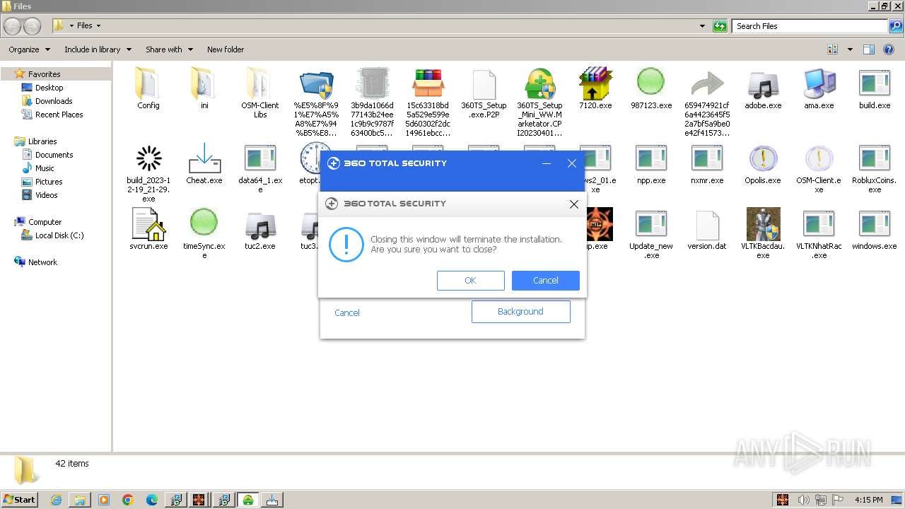Open Include in library dropdown
The height and width of the screenshot is (509, 905).
click(97, 49)
